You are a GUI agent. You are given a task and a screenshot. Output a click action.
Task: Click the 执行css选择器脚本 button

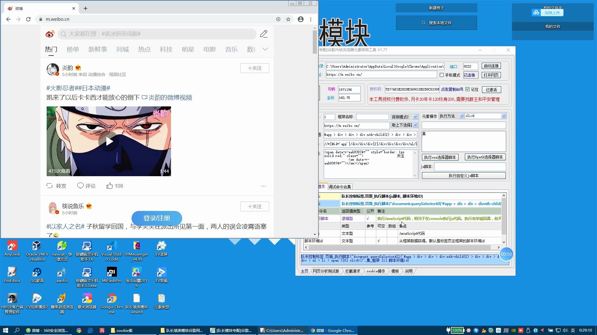440,157
